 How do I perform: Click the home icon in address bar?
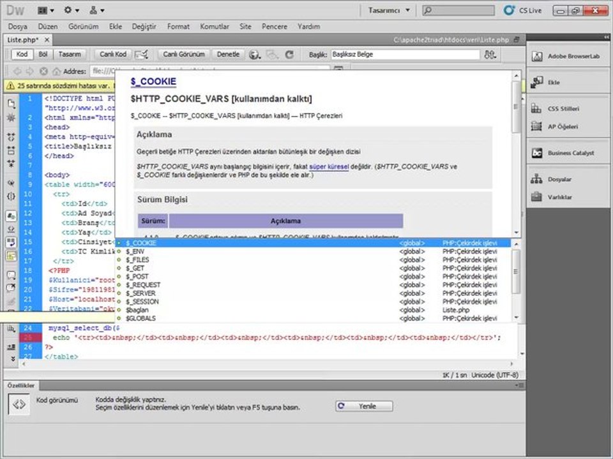tap(57, 71)
